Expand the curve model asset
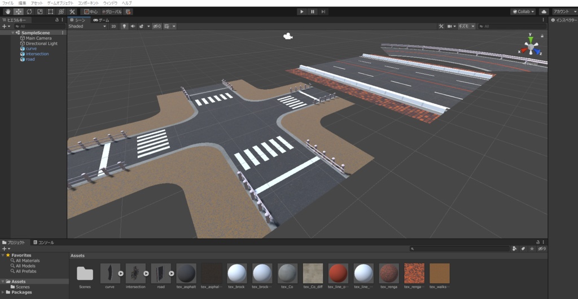Screen dimensions: 578x299 (x=121, y=274)
